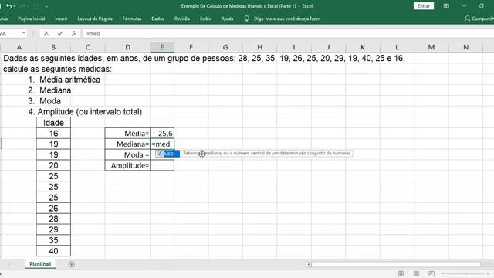Select column E header
Viewport: 494px width, 278px height.
162,47
